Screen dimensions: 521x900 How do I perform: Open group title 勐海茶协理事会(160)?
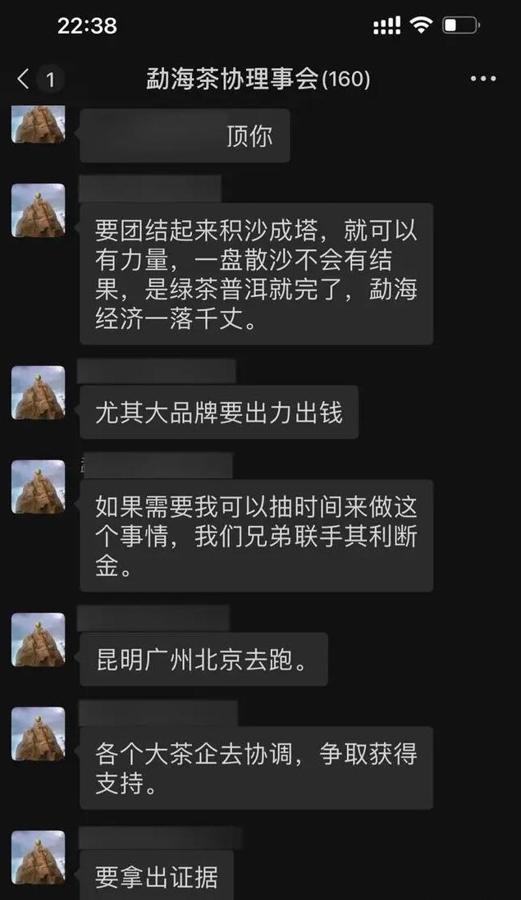(x=258, y=79)
